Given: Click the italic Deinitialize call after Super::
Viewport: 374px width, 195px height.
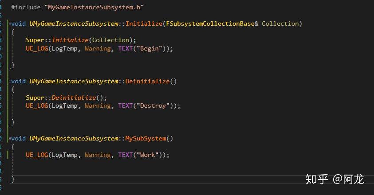Looking at the screenshot, I should click(x=74, y=98).
